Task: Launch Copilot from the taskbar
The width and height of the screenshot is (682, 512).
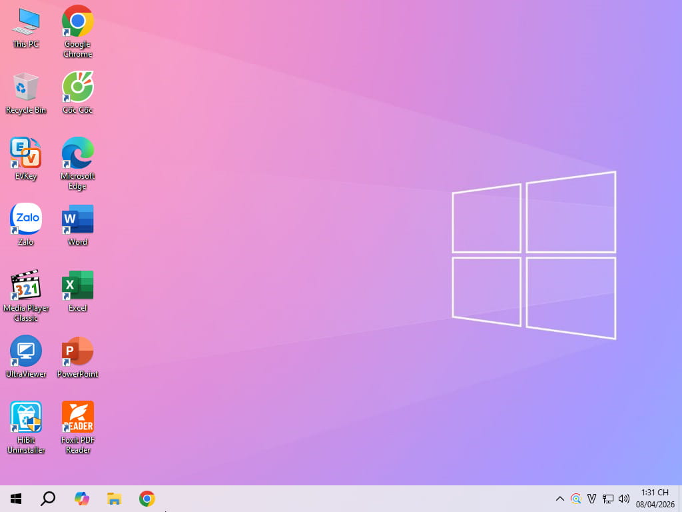Action: [x=81, y=499]
